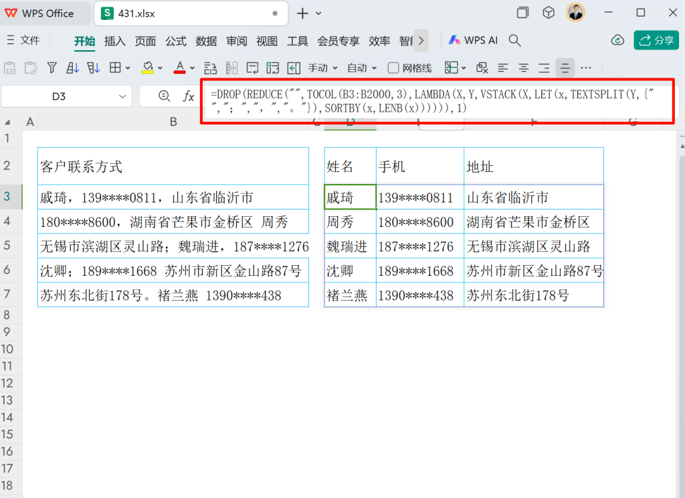Click the formula bar zoom magnifier icon
685x498 pixels.
tap(165, 96)
